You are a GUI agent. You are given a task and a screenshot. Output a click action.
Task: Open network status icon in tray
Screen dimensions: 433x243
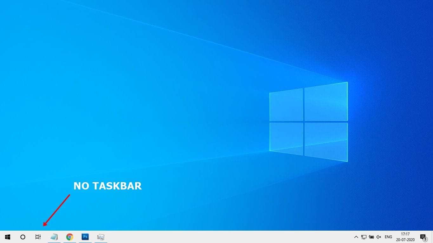coord(364,237)
